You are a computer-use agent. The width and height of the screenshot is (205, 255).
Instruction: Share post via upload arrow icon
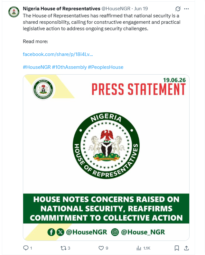(x=186, y=248)
